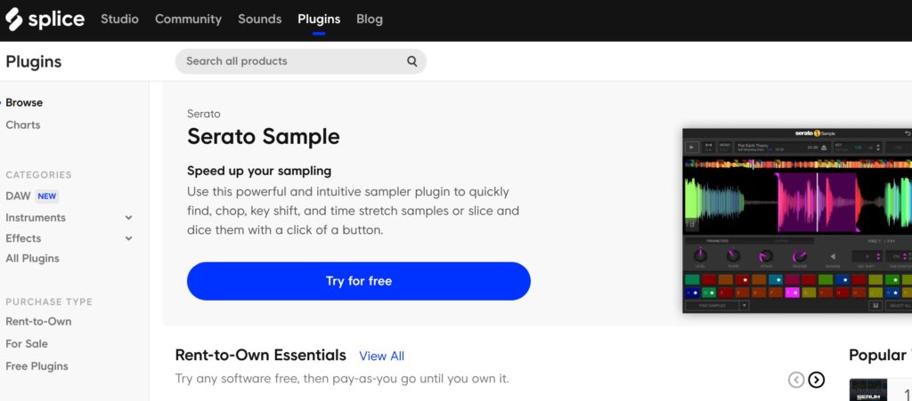Expand the Effects category
The height and width of the screenshot is (401, 912).
point(129,238)
